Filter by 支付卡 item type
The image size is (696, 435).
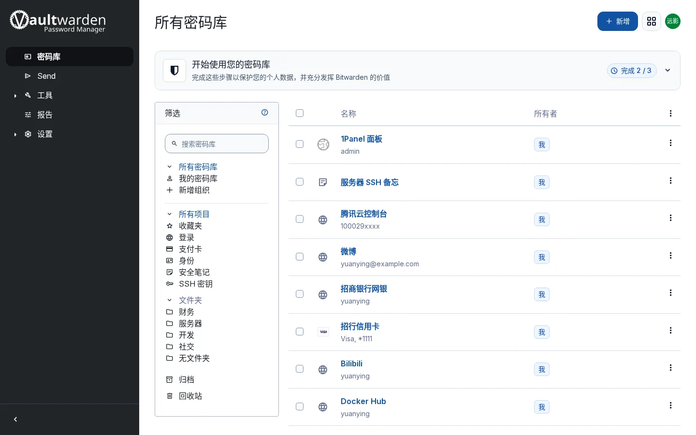click(190, 249)
